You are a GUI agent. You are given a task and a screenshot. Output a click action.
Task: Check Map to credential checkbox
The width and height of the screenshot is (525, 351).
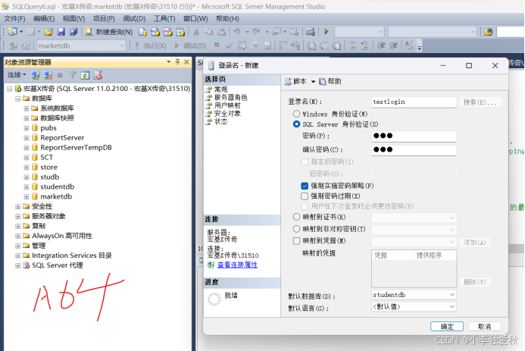click(296, 240)
